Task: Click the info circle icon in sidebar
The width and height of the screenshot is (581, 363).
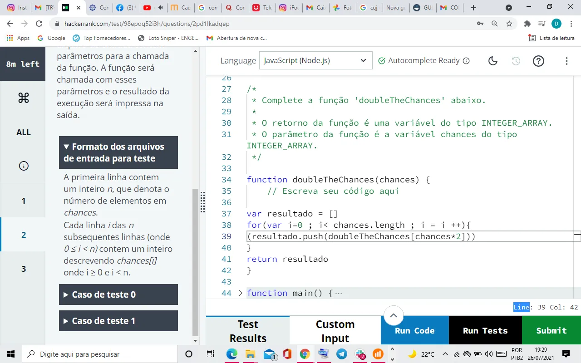Action: [24, 166]
